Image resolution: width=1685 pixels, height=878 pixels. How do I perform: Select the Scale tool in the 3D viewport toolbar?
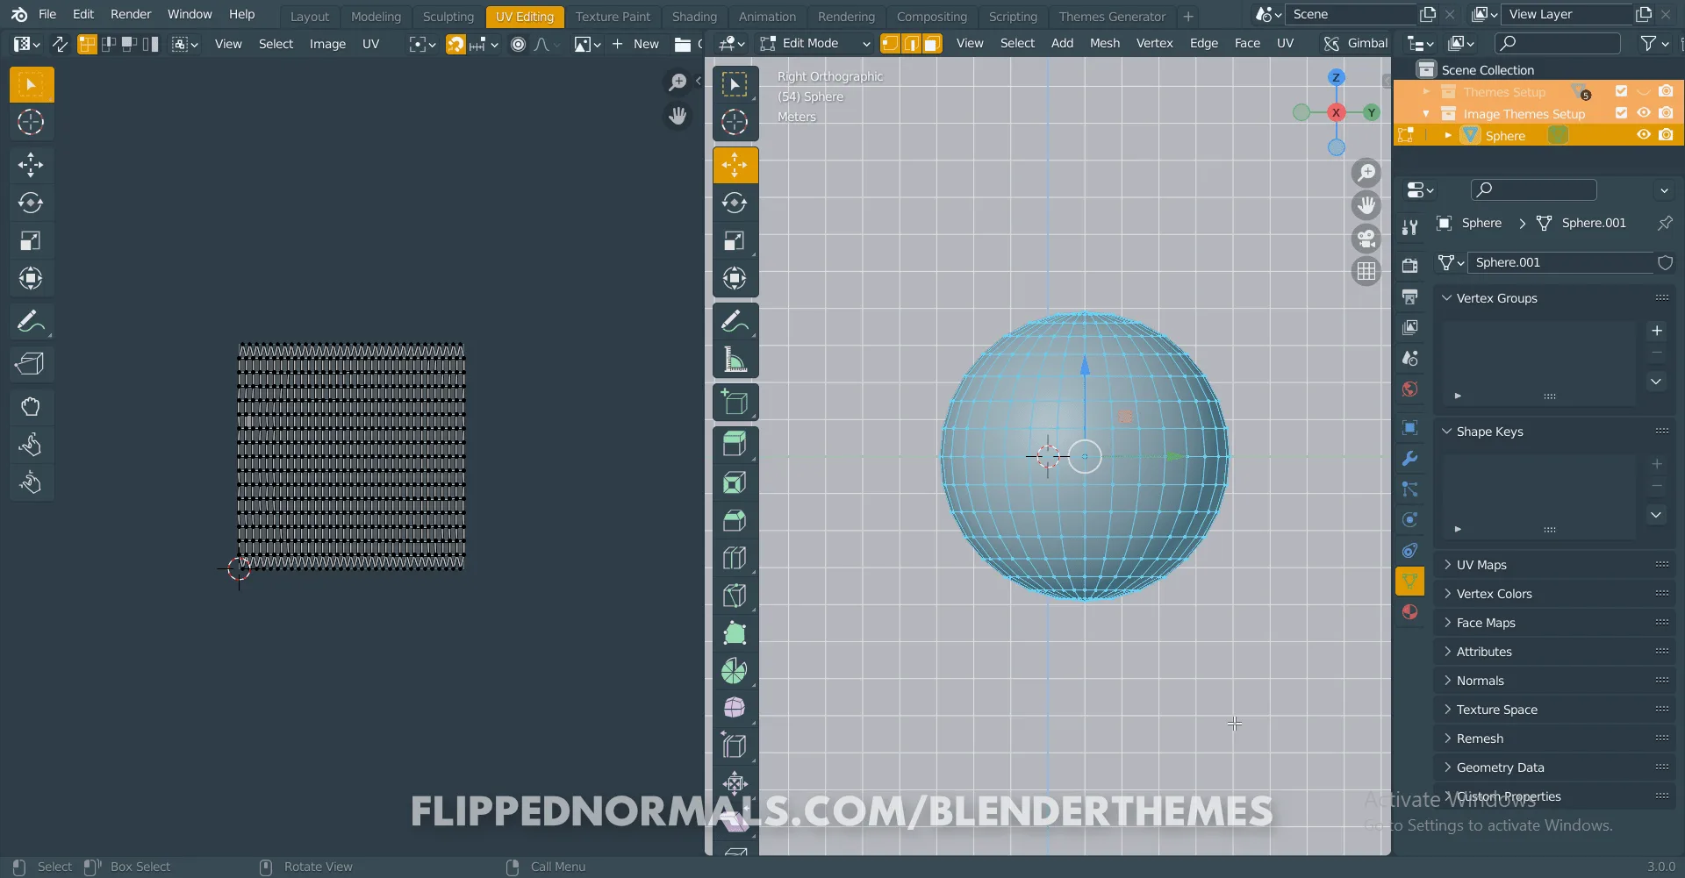click(x=735, y=240)
